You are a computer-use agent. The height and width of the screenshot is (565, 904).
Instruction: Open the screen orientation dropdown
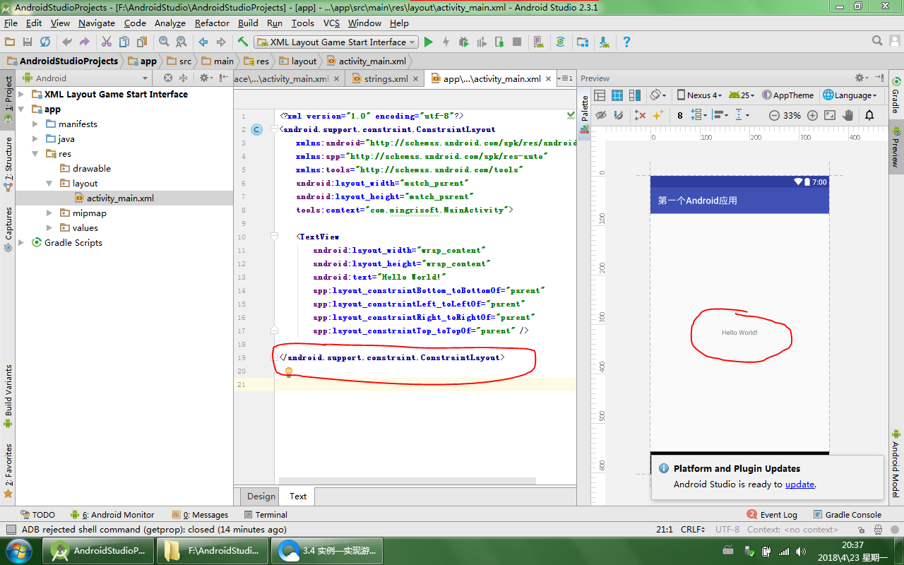[658, 95]
